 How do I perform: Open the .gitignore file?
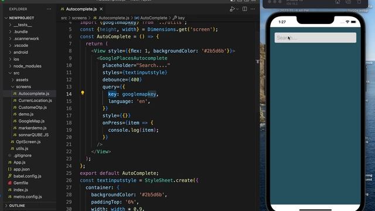pos(22,155)
